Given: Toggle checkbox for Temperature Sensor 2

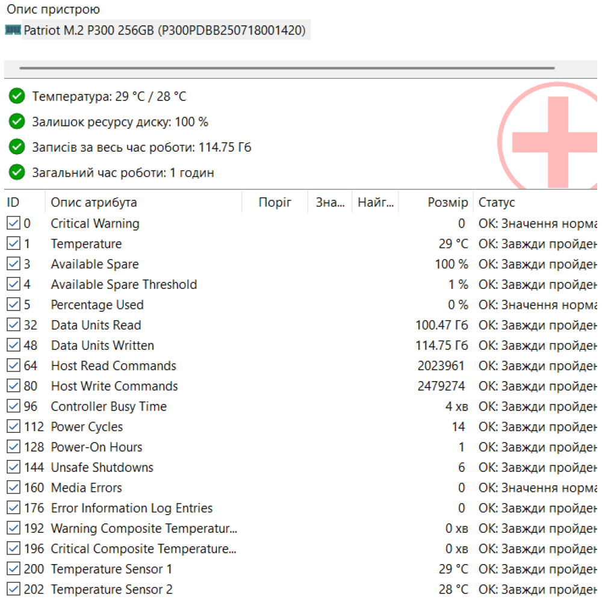Looking at the screenshot, I should pyautogui.click(x=13, y=589).
